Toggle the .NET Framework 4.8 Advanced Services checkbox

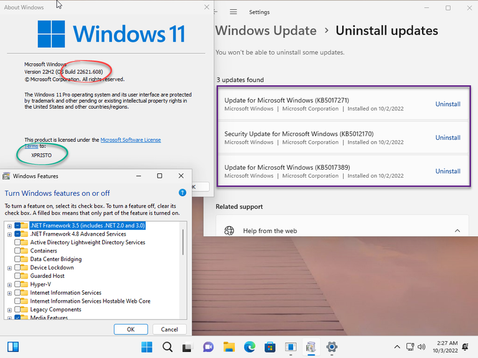[x=17, y=234]
